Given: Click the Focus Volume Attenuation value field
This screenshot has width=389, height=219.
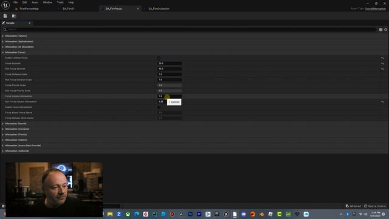Looking at the screenshot, I should pos(170,96).
